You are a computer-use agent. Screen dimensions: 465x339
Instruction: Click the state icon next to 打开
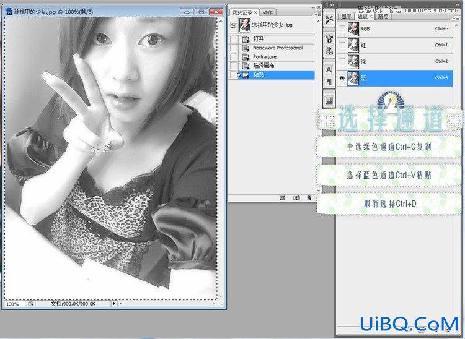click(246, 39)
